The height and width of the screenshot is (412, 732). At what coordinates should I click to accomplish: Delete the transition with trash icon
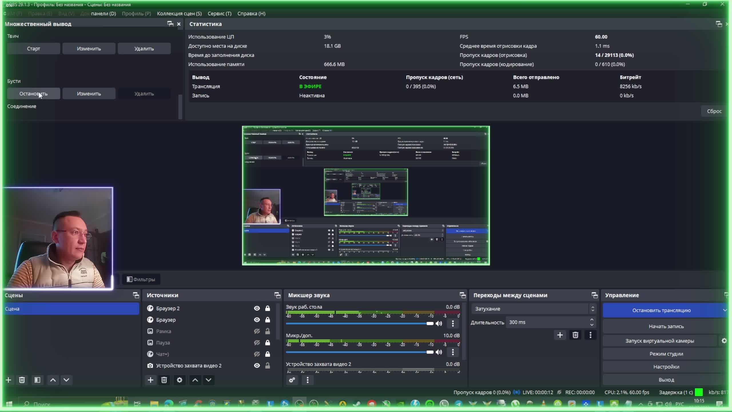coord(575,335)
